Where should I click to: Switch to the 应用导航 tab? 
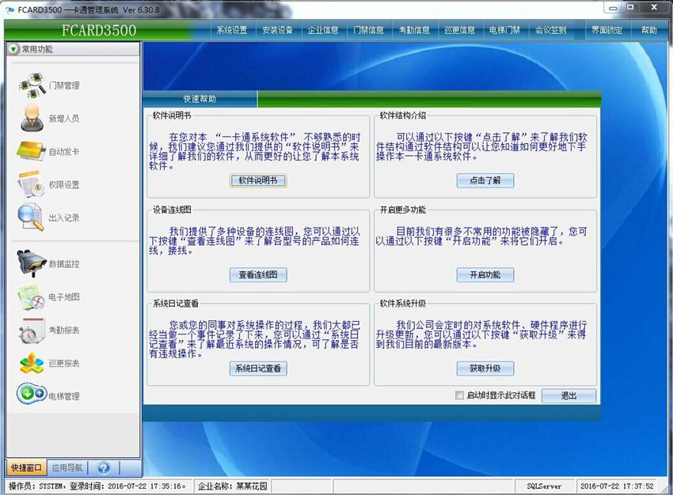coord(67,467)
